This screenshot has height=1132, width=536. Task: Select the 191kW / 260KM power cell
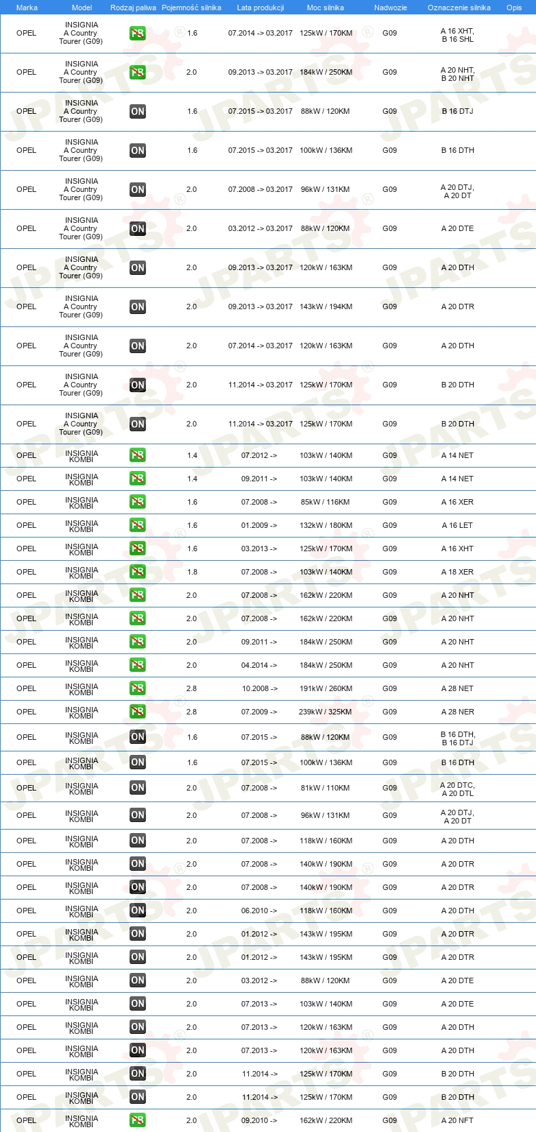pos(326,688)
